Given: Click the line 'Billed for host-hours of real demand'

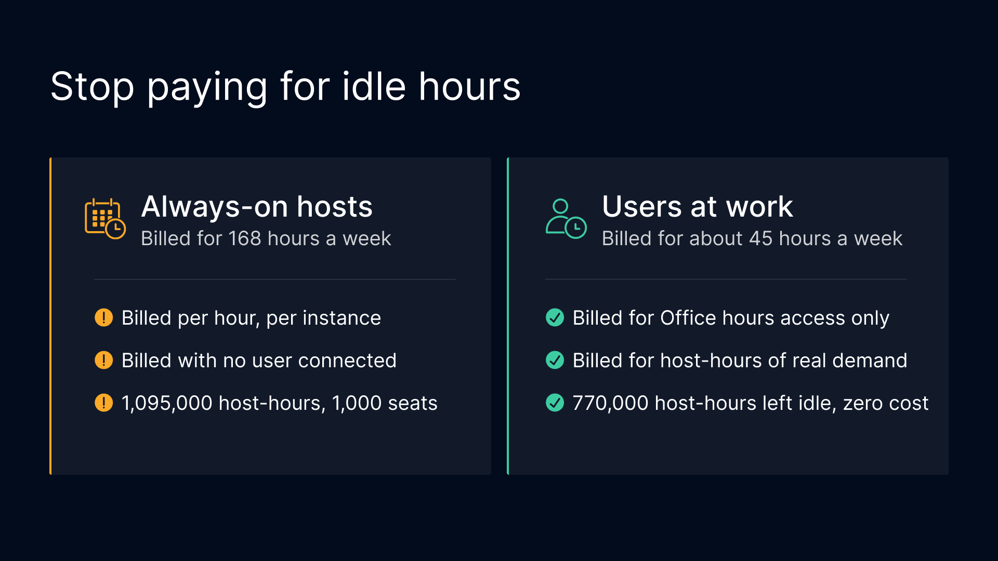Looking at the screenshot, I should point(740,360).
